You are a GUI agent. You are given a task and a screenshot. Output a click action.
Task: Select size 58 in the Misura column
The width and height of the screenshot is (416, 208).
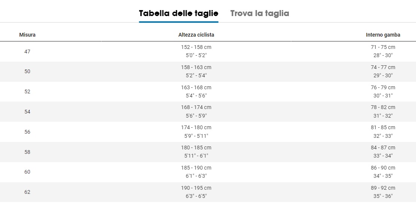tap(27, 152)
